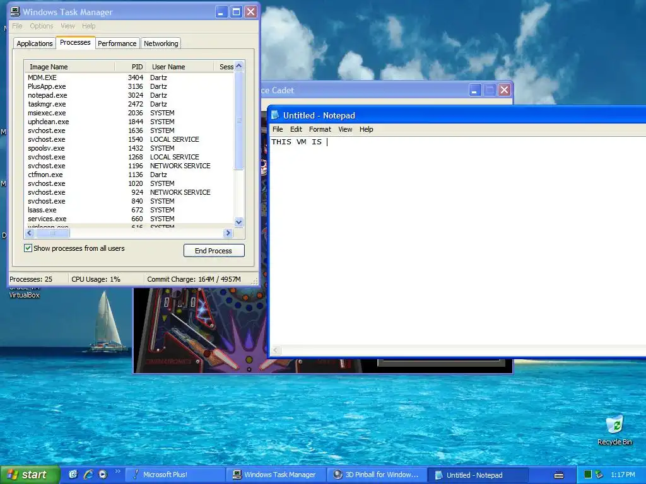Open Notepad File menu
Screen dimensions: 646x484
(x=278, y=129)
